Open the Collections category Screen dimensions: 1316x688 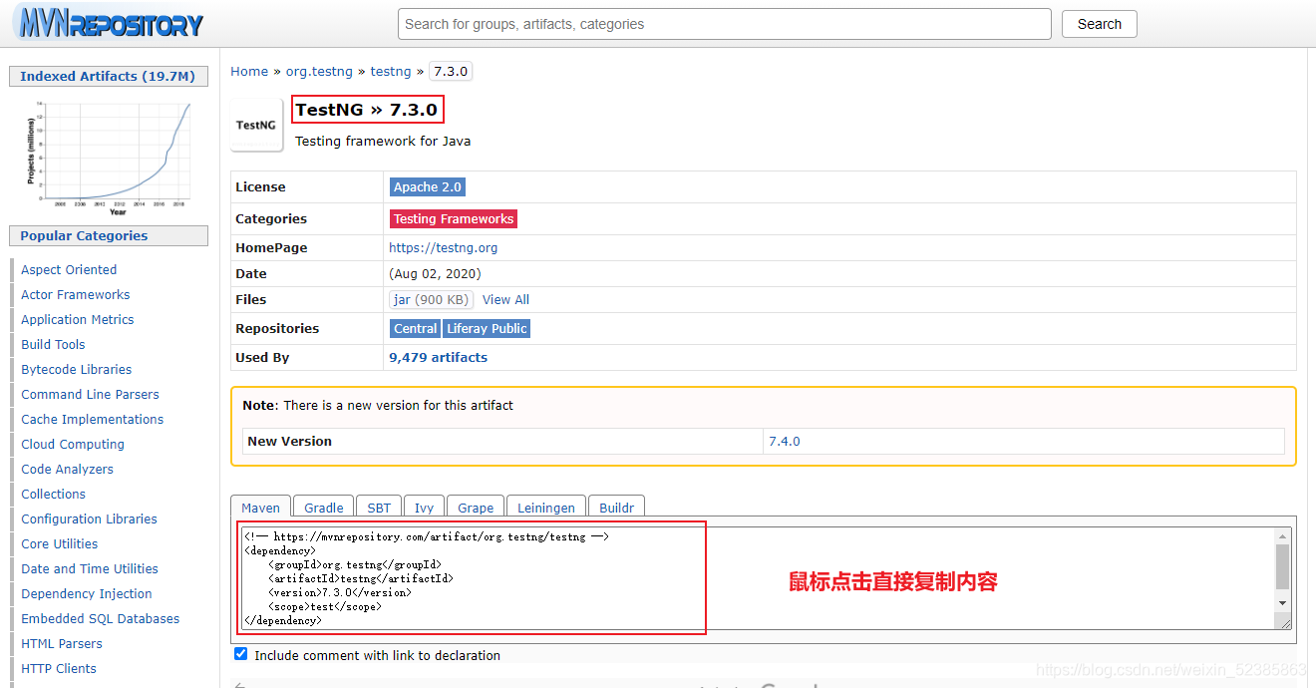(x=54, y=494)
